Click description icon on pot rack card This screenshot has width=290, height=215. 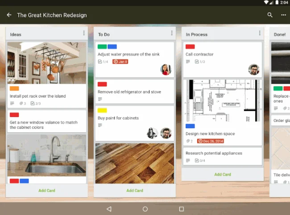[12, 103]
